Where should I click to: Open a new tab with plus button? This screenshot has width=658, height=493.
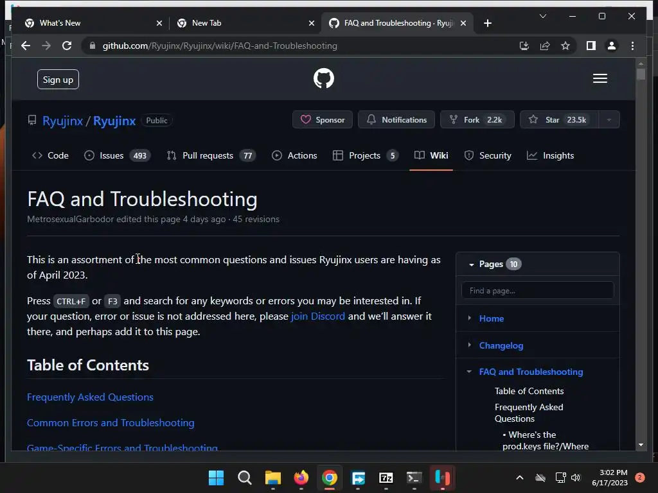pyautogui.click(x=487, y=23)
